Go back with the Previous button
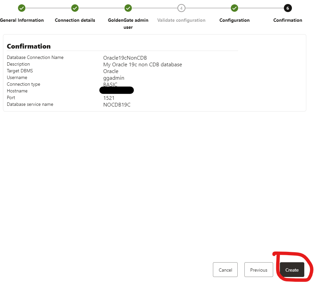 [259, 270]
